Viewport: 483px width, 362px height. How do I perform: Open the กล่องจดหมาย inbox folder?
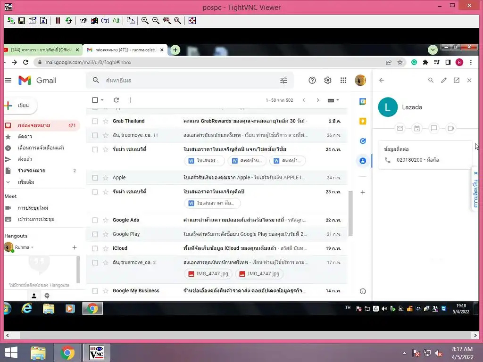point(42,125)
